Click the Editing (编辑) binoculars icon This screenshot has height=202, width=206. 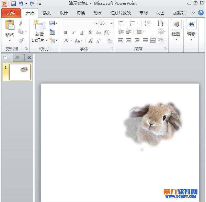191,25
